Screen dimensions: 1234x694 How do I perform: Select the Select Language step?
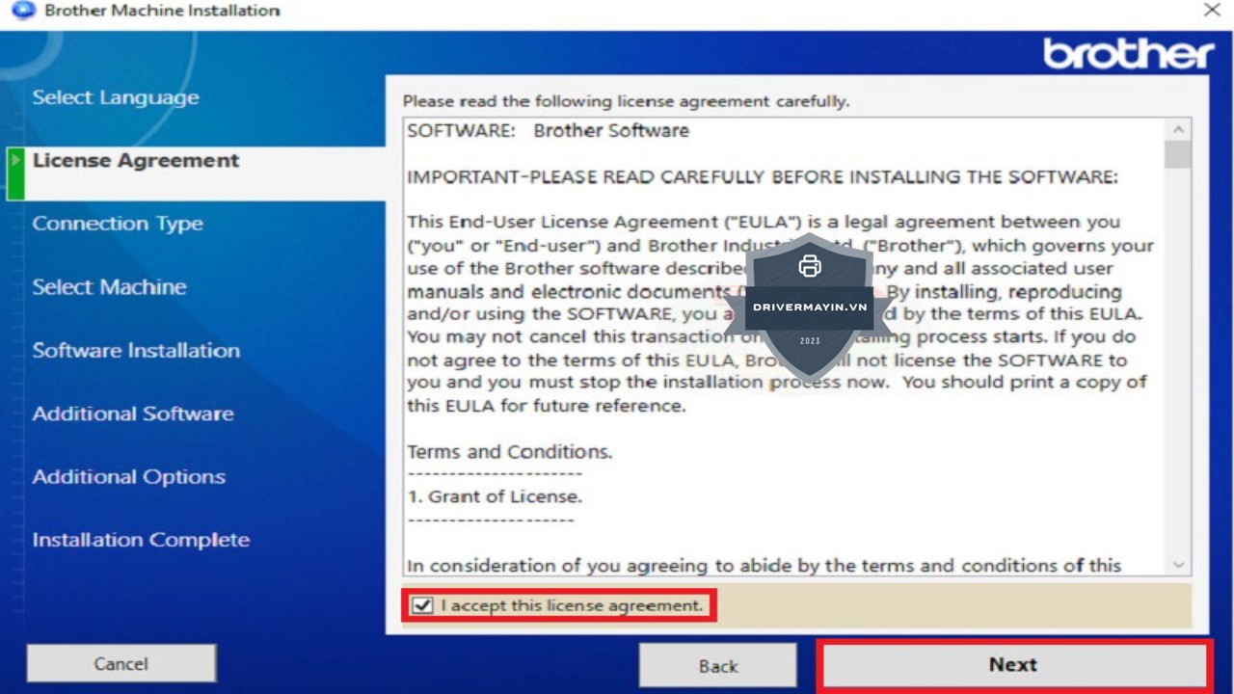tap(116, 97)
